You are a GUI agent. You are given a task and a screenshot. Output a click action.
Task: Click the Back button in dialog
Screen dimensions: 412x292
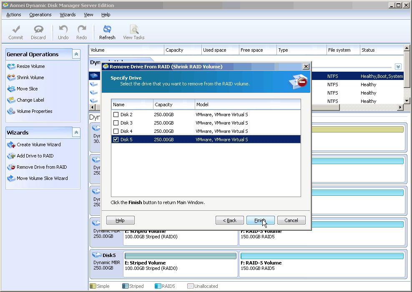229,220
